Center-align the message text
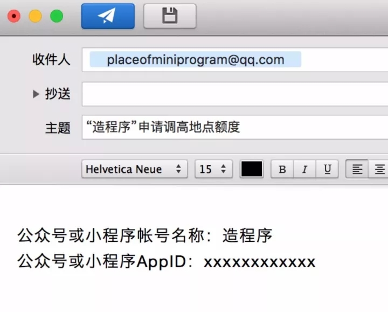 point(379,169)
